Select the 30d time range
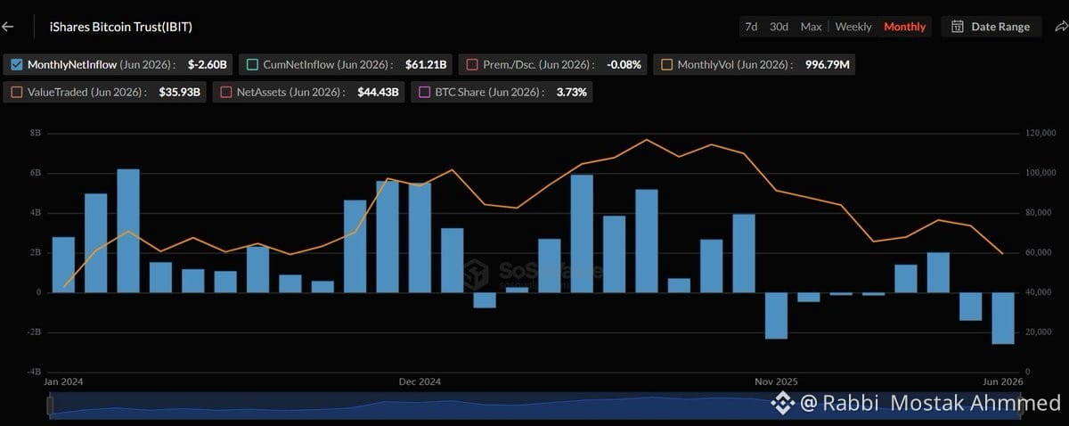Viewport: 1069px width, 426px height. (x=779, y=27)
